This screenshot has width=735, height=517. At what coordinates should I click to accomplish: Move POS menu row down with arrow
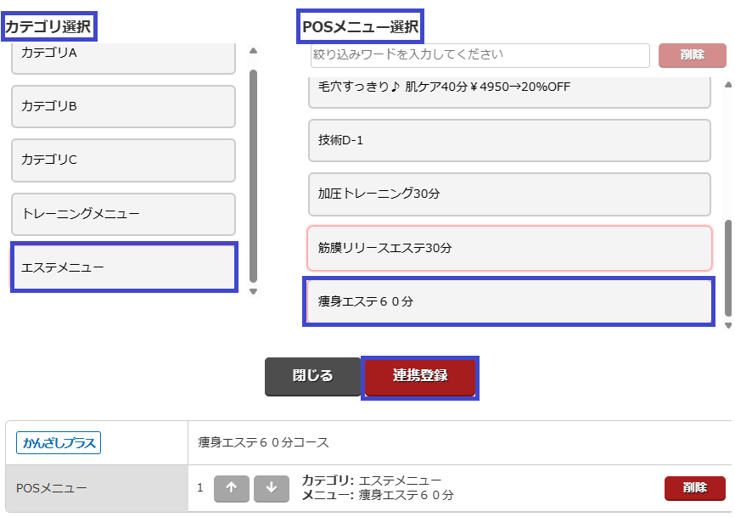(272, 488)
